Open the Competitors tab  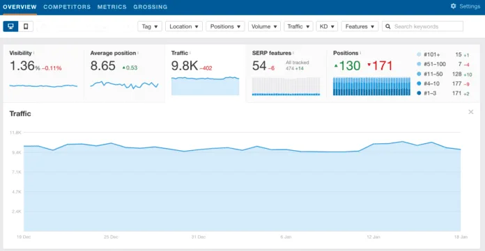(x=67, y=7)
